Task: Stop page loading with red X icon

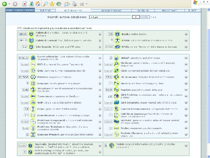Action: point(24,4)
